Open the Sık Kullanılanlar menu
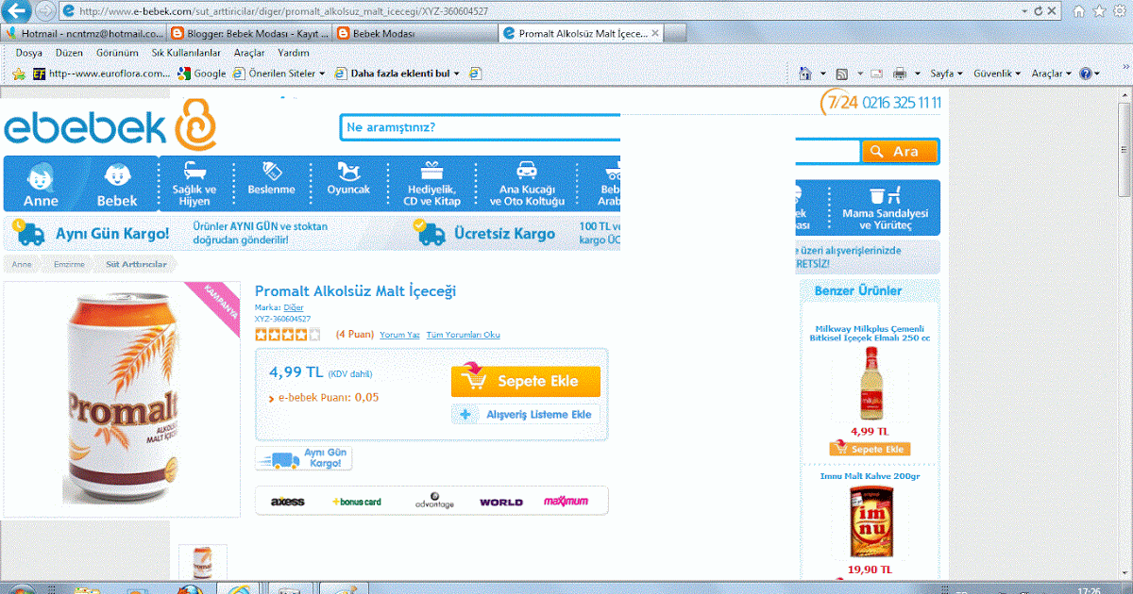The image size is (1133, 594). (x=186, y=53)
